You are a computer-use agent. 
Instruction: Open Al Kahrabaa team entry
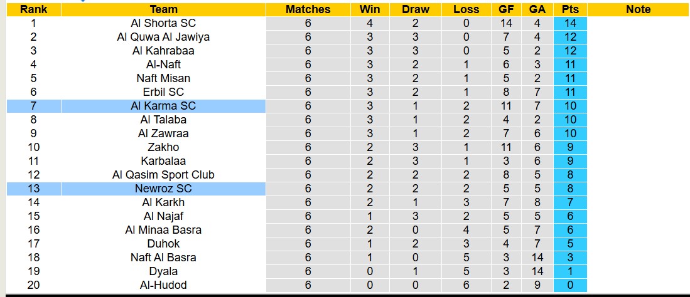(163, 51)
